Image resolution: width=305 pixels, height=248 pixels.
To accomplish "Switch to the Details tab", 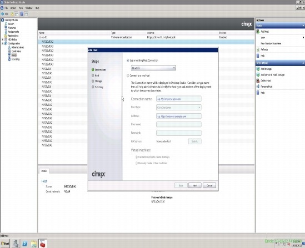I will [44, 171].
